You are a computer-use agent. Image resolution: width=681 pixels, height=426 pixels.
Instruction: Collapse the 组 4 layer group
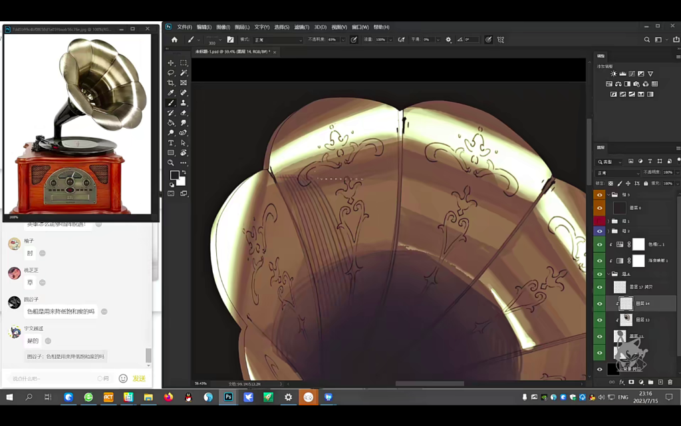609,274
